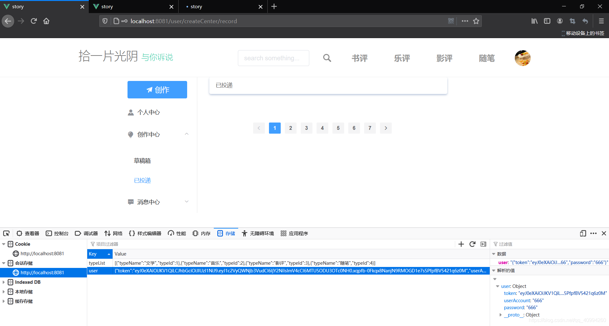The width and height of the screenshot is (609, 326).
Task: Open page actions three-dot menu
Action: [465, 21]
